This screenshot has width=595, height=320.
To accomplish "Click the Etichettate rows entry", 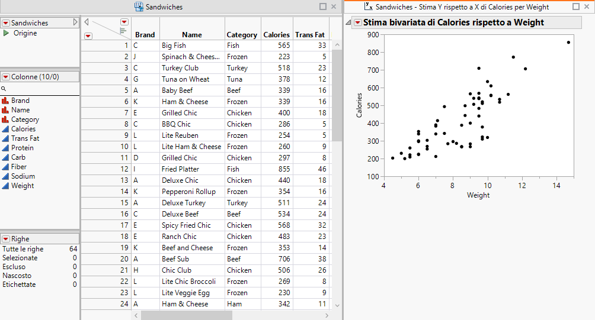I will [40, 285].
